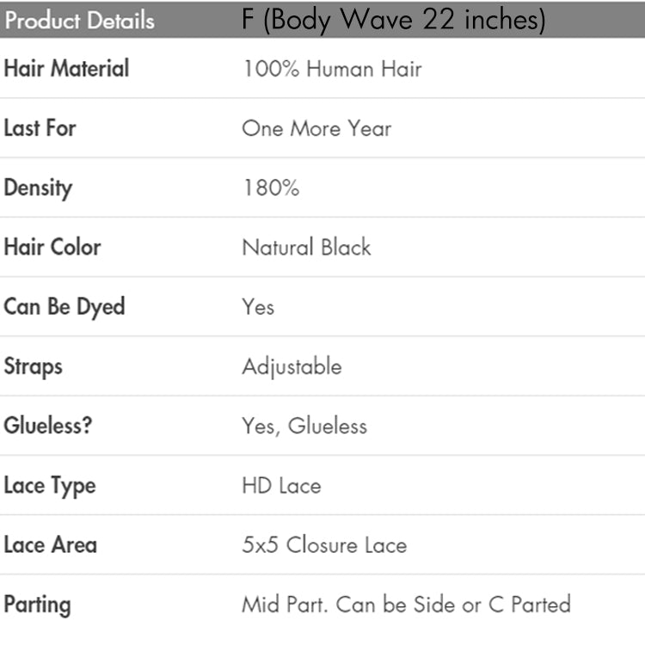645x645 pixels.
Task: Click the Mid Part parting description
Action: [406, 605]
